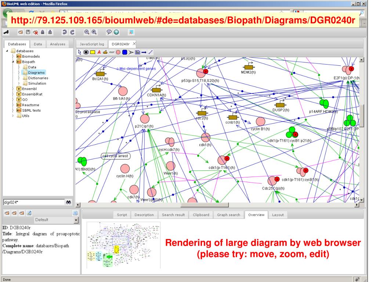This screenshot has height=282, width=376.
Task: Select the note document tool icon
Action: [x=138, y=52]
